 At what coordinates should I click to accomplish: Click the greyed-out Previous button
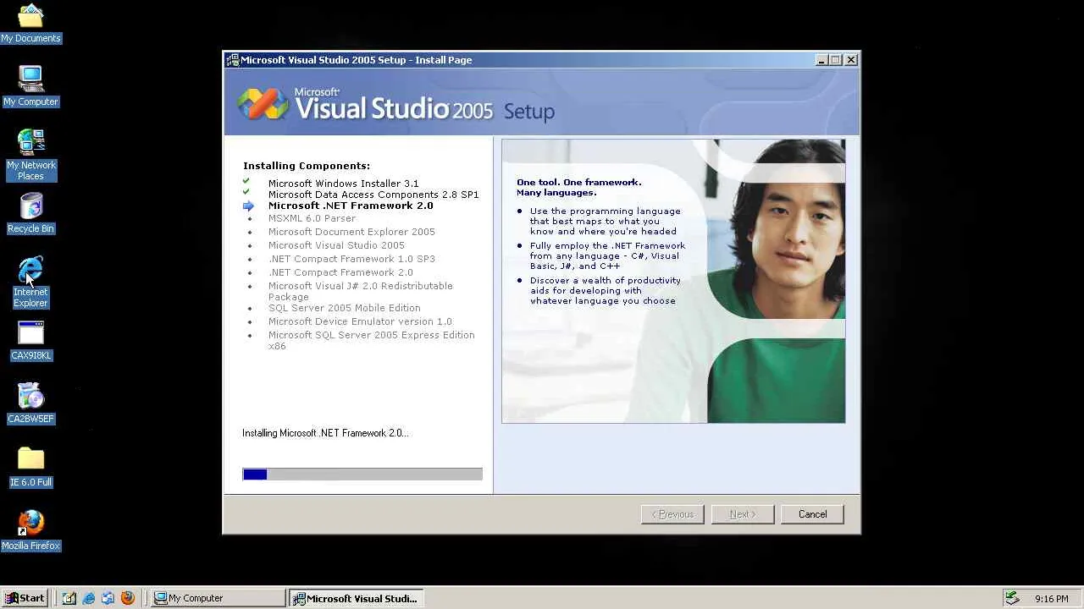(672, 514)
